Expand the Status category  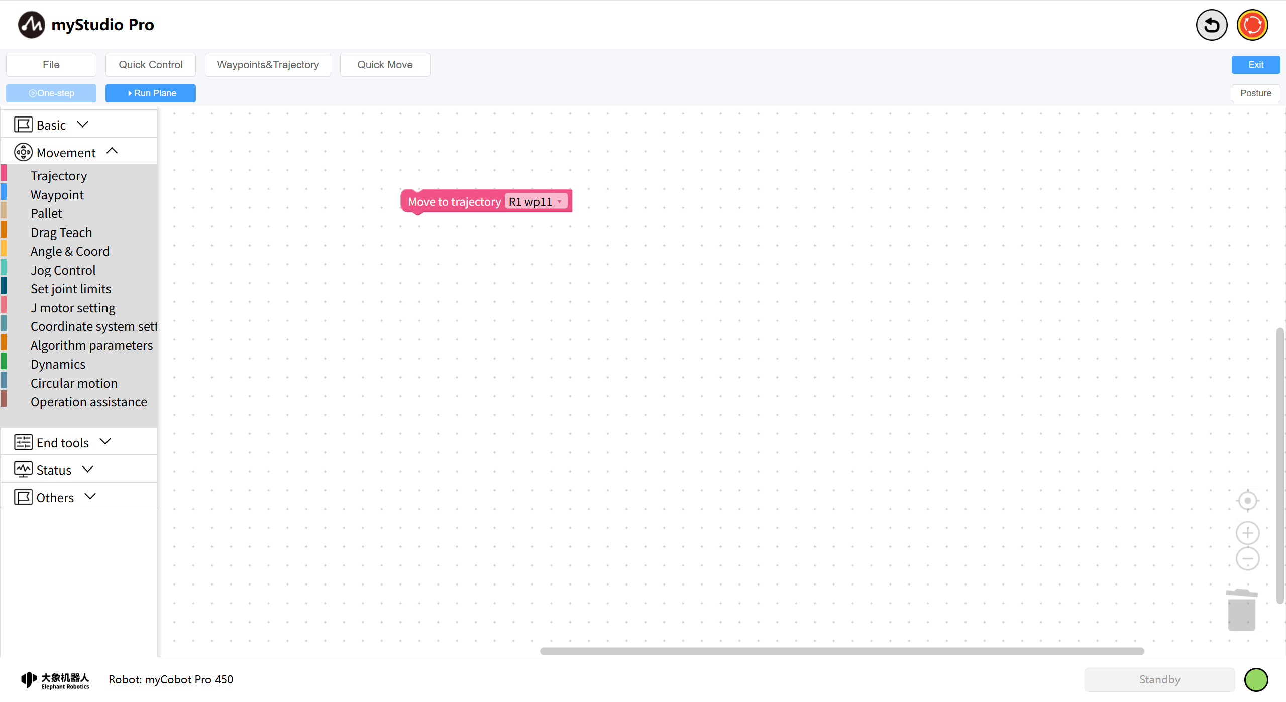[87, 470]
